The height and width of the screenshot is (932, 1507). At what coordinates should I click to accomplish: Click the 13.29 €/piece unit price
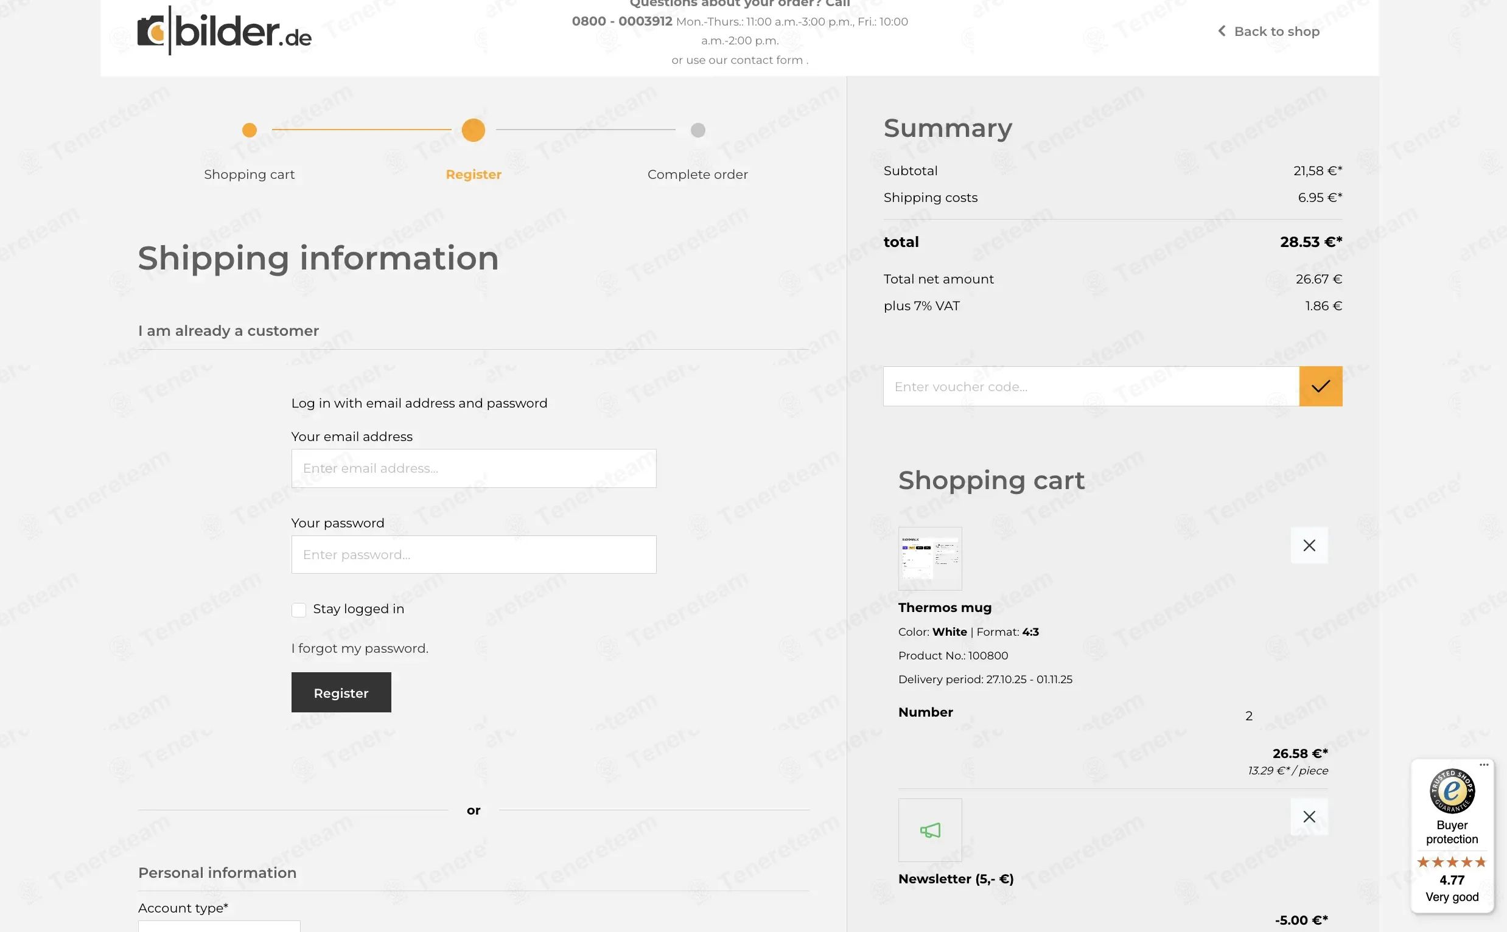point(1287,771)
